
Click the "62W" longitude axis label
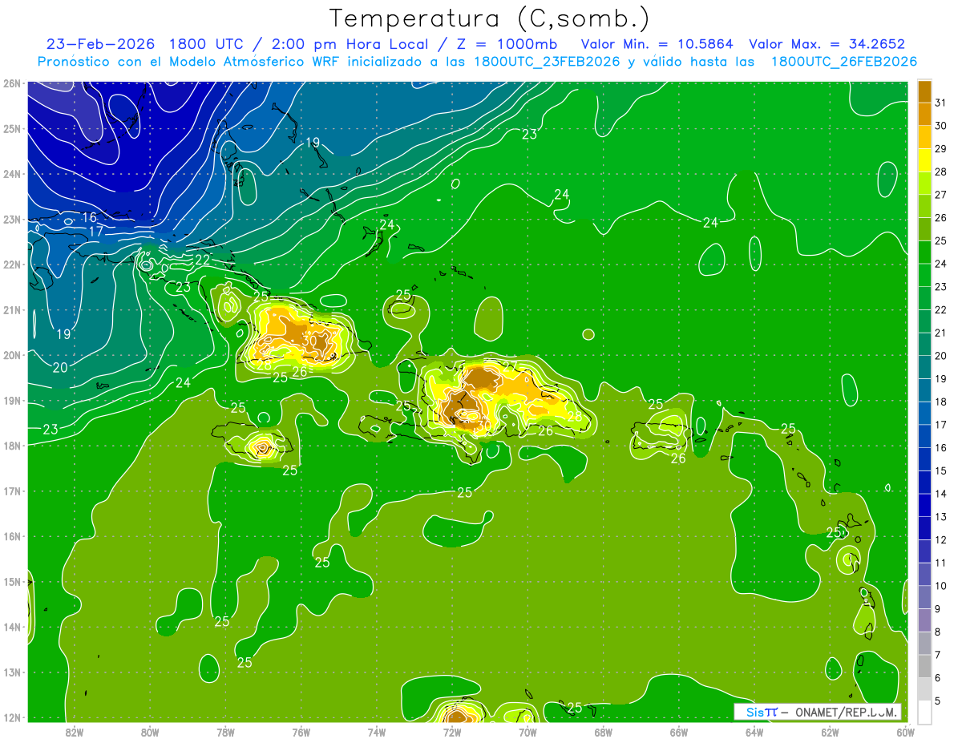830,732
